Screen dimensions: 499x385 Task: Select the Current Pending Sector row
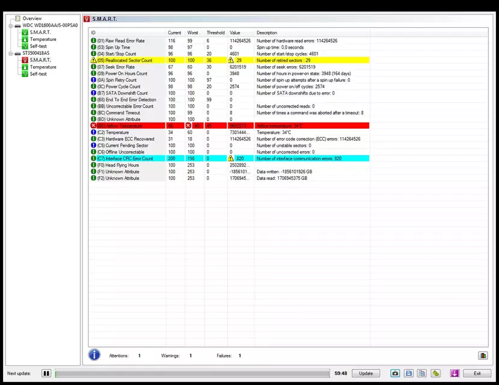click(230, 145)
